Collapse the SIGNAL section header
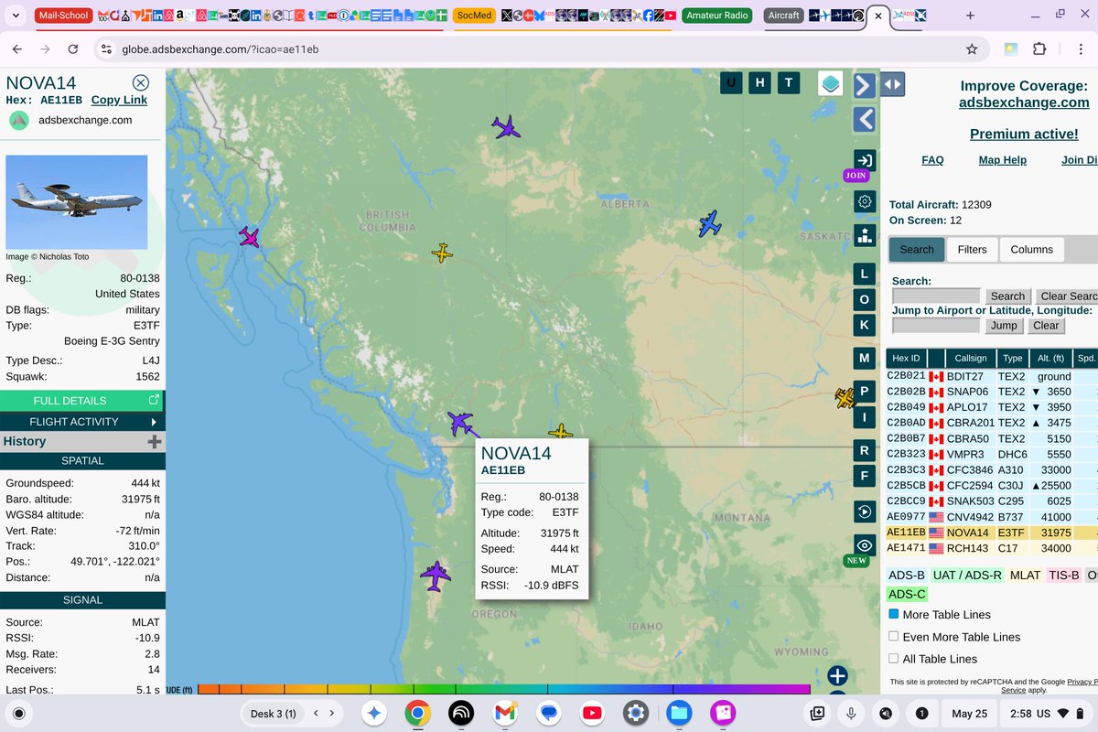This screenshot has width=1098, height=732. point(82,599)
